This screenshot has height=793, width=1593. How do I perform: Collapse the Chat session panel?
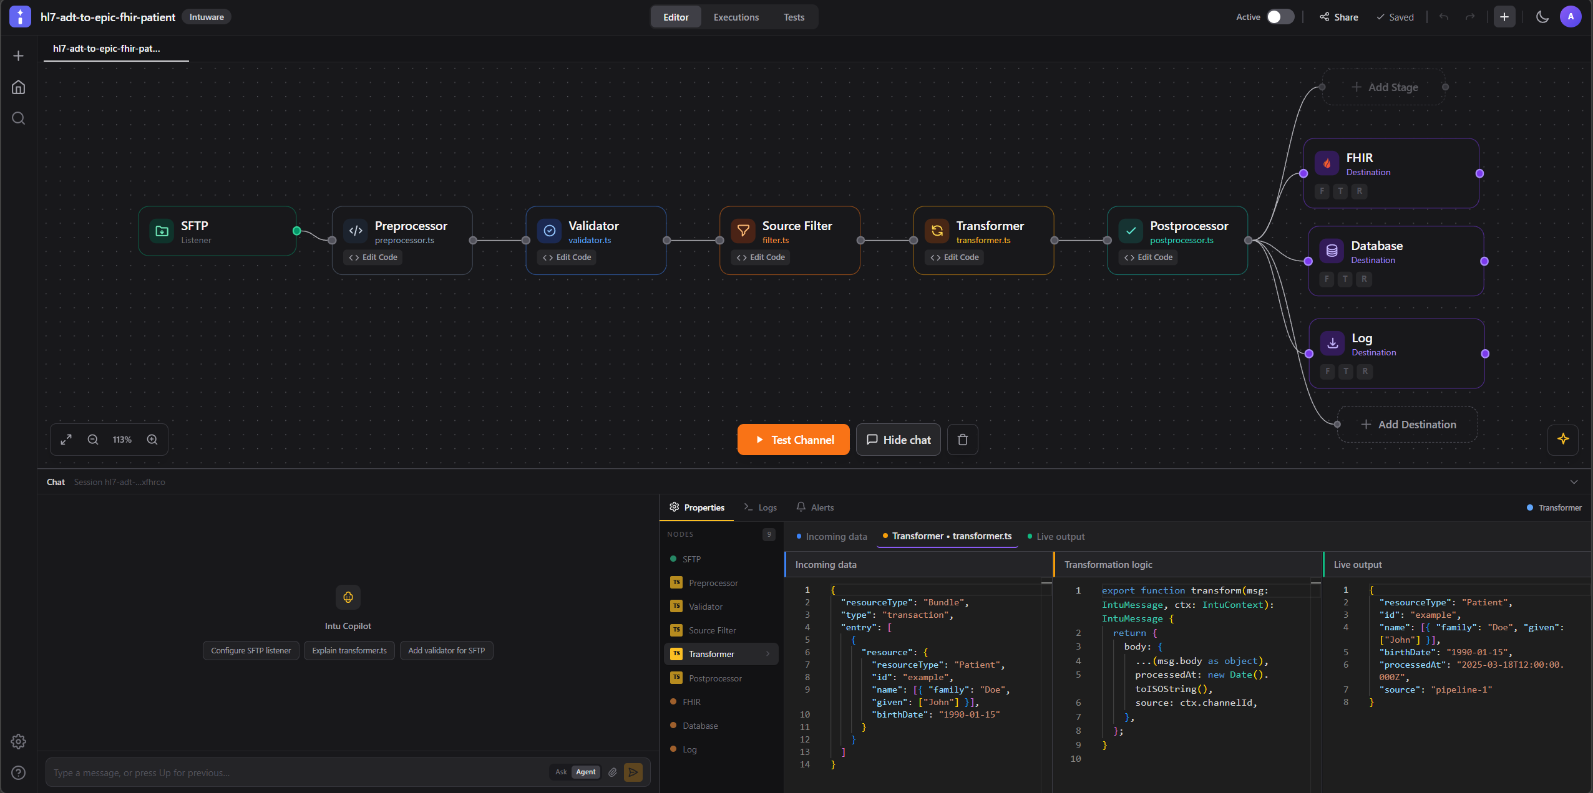point(1575,481)
